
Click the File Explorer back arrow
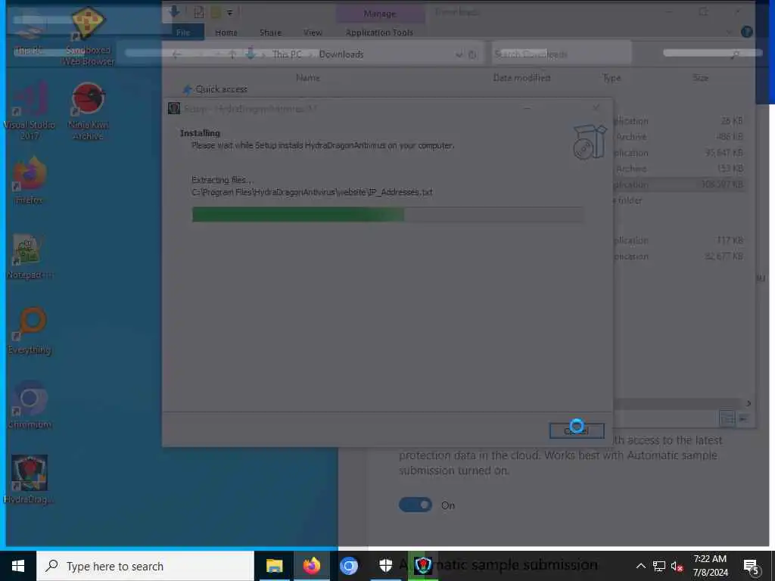click(x=176, y=54)
